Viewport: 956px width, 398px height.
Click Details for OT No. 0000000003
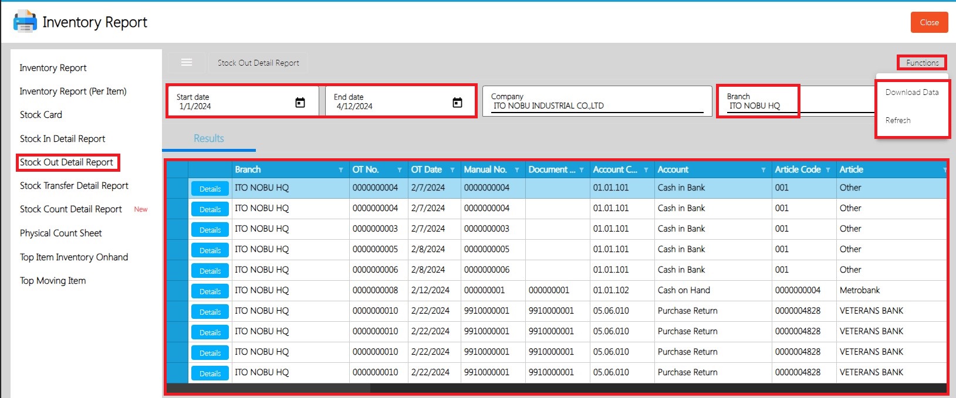click(210, 230)
